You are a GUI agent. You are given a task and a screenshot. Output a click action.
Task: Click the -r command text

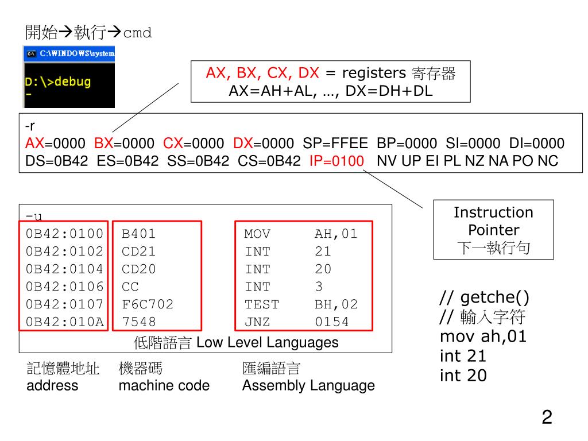(30, 126)
